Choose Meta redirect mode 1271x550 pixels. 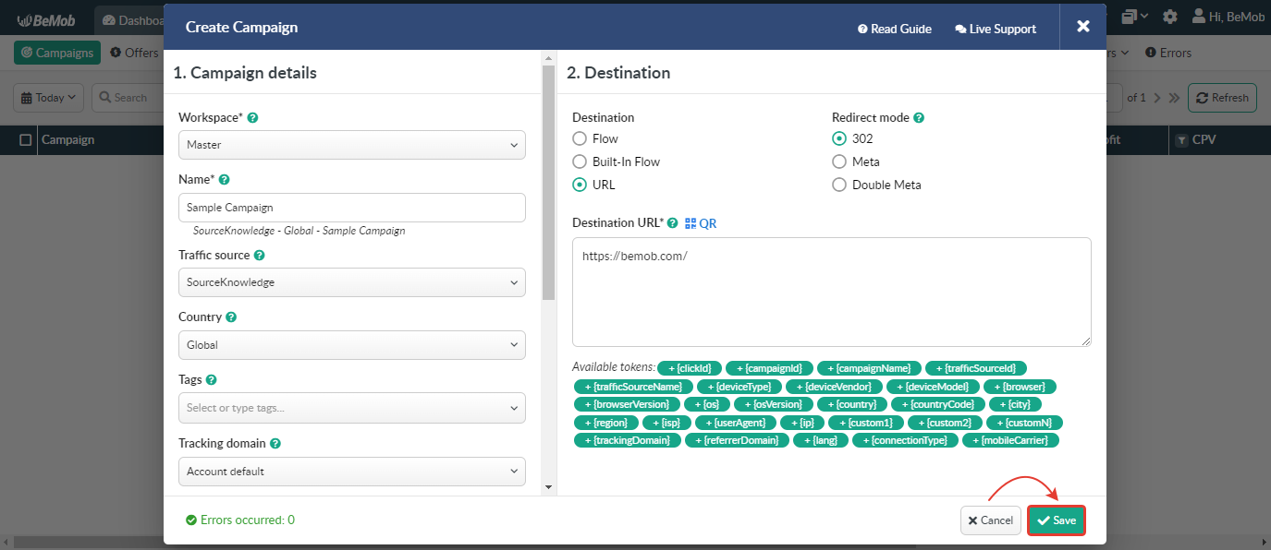[839, 161]
